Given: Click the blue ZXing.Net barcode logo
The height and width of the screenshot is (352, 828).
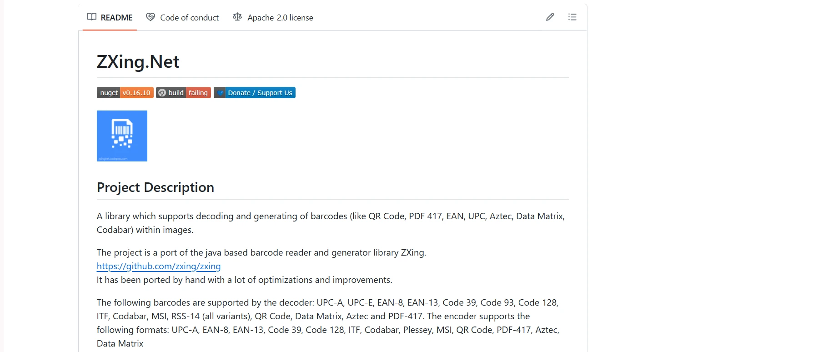Looking at the screenshot, I should point(122,136).
